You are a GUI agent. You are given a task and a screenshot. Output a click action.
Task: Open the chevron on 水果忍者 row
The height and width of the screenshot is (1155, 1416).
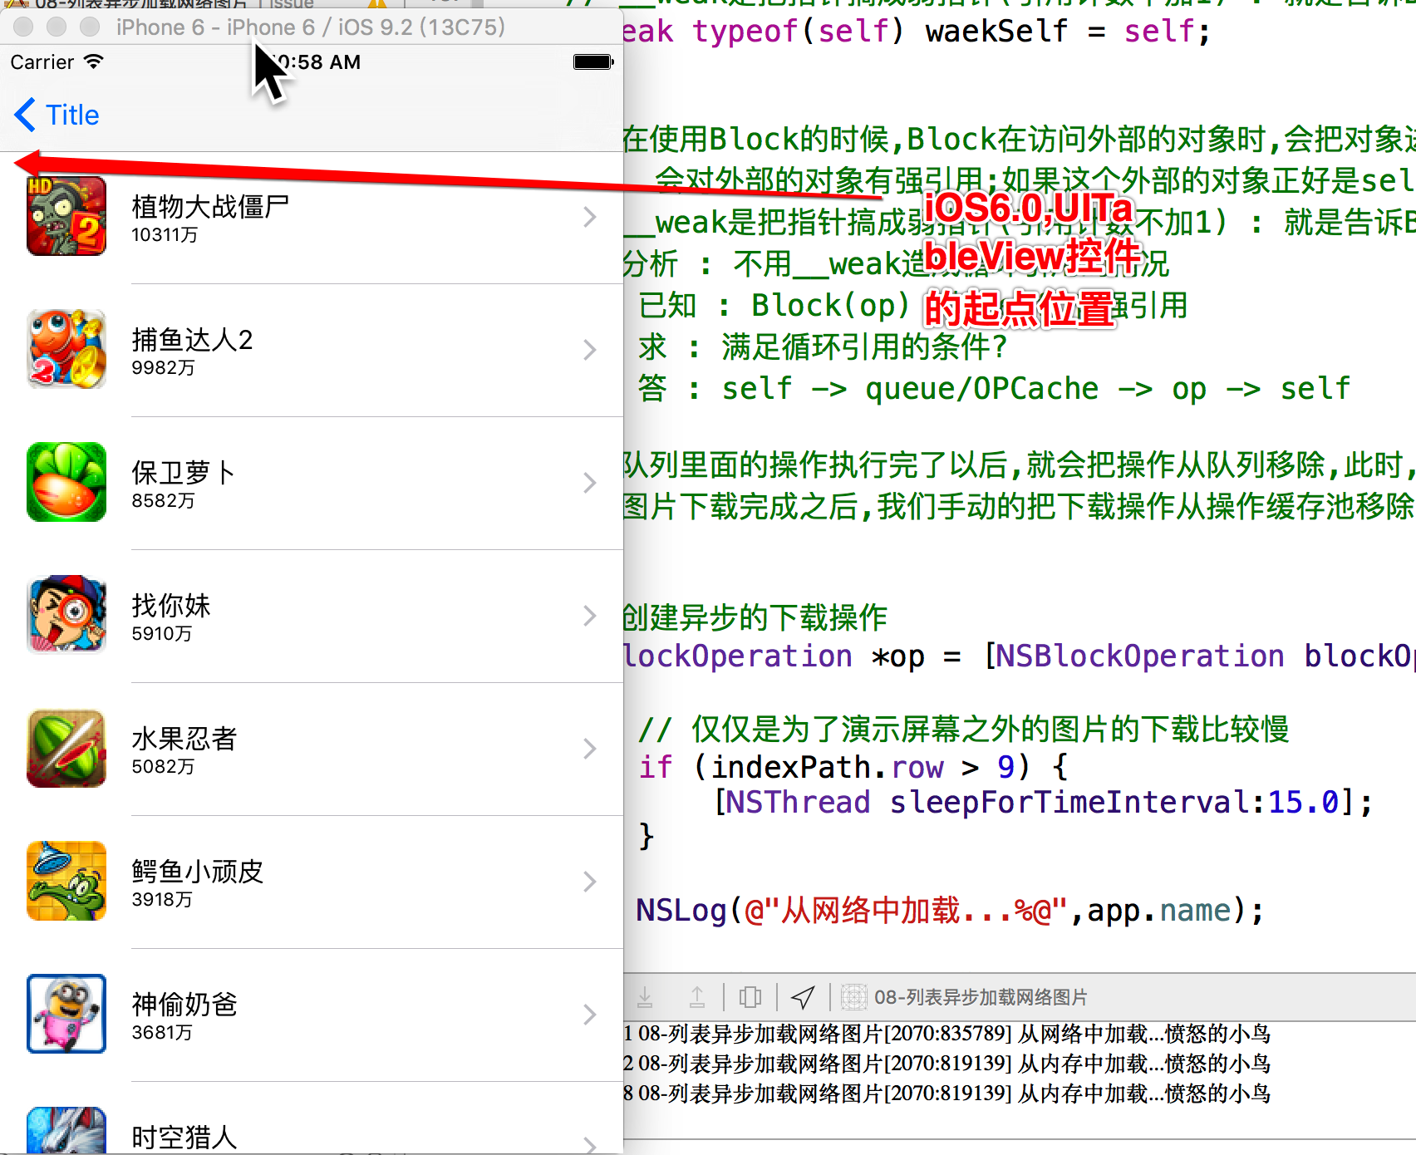click(590, 749)
